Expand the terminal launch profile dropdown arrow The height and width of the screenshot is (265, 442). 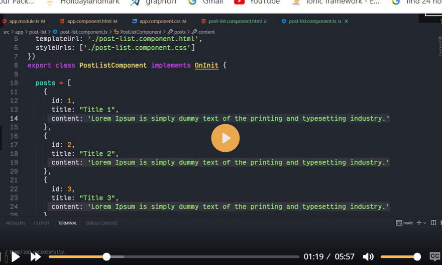(x=425, y=223)
